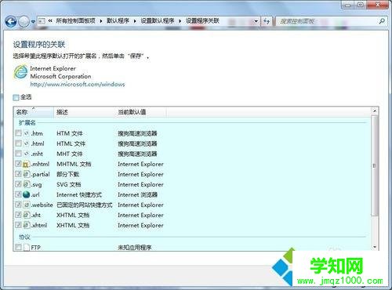Collapse the 协议 group header

(x=24, y=237)
